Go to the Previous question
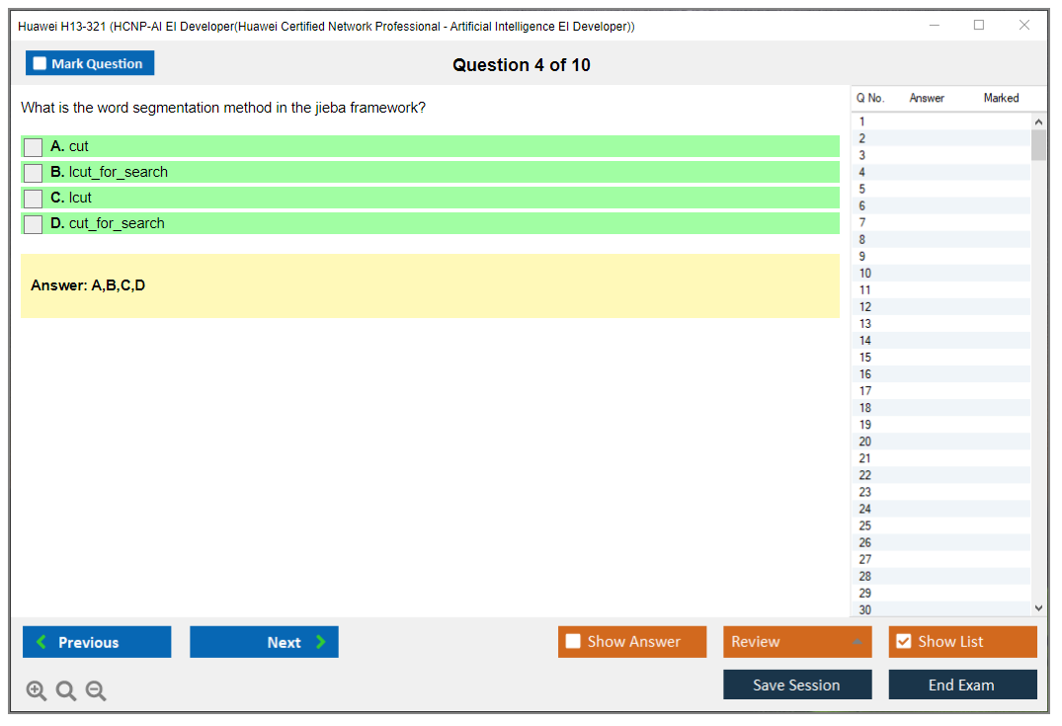Screen dimensions: 1062x726 point(97,642)
